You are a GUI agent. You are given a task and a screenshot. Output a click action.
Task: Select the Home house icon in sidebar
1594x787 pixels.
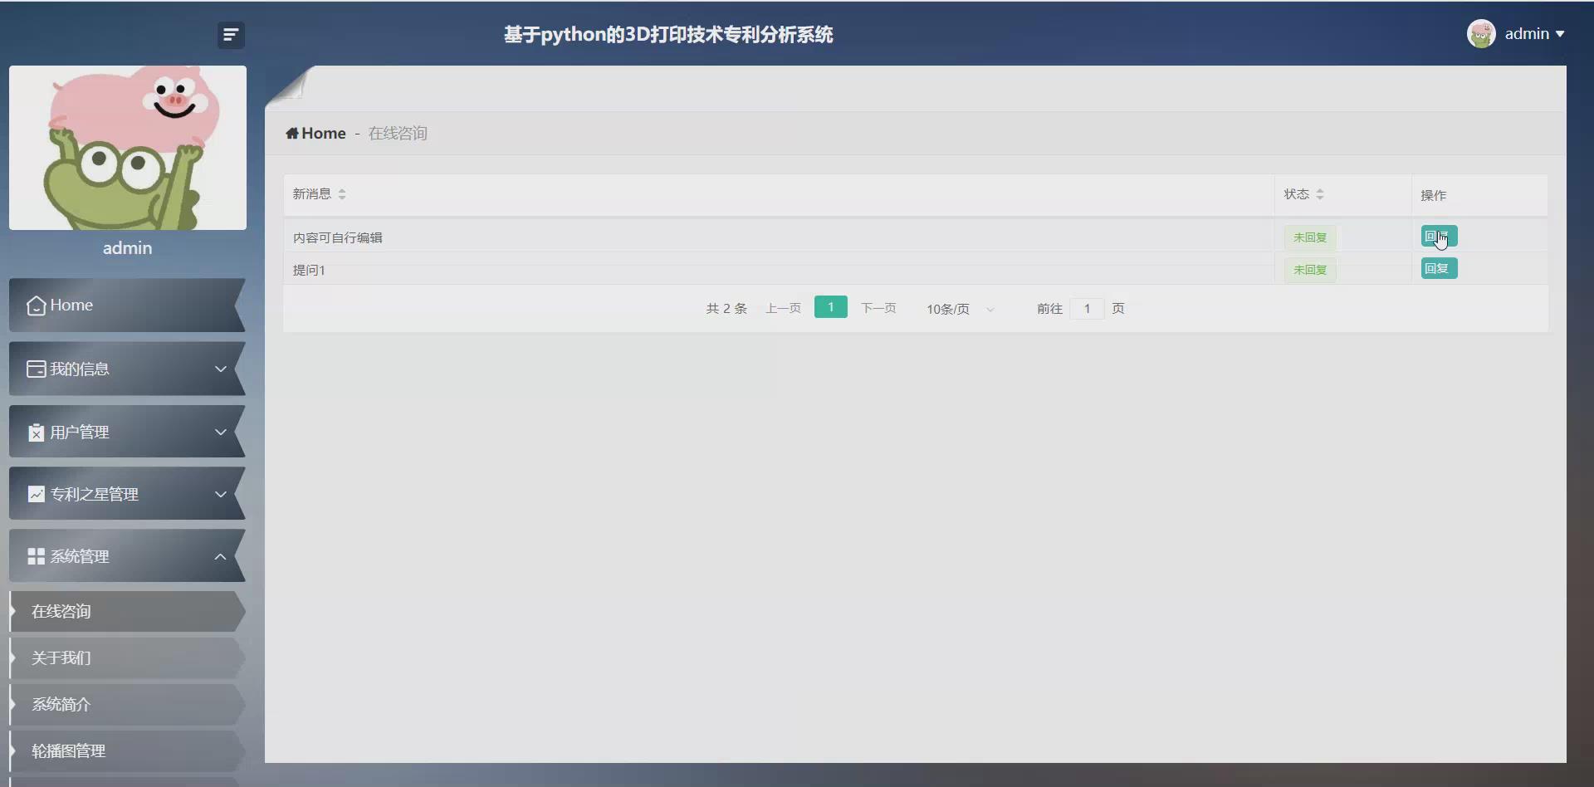point(35,306)
